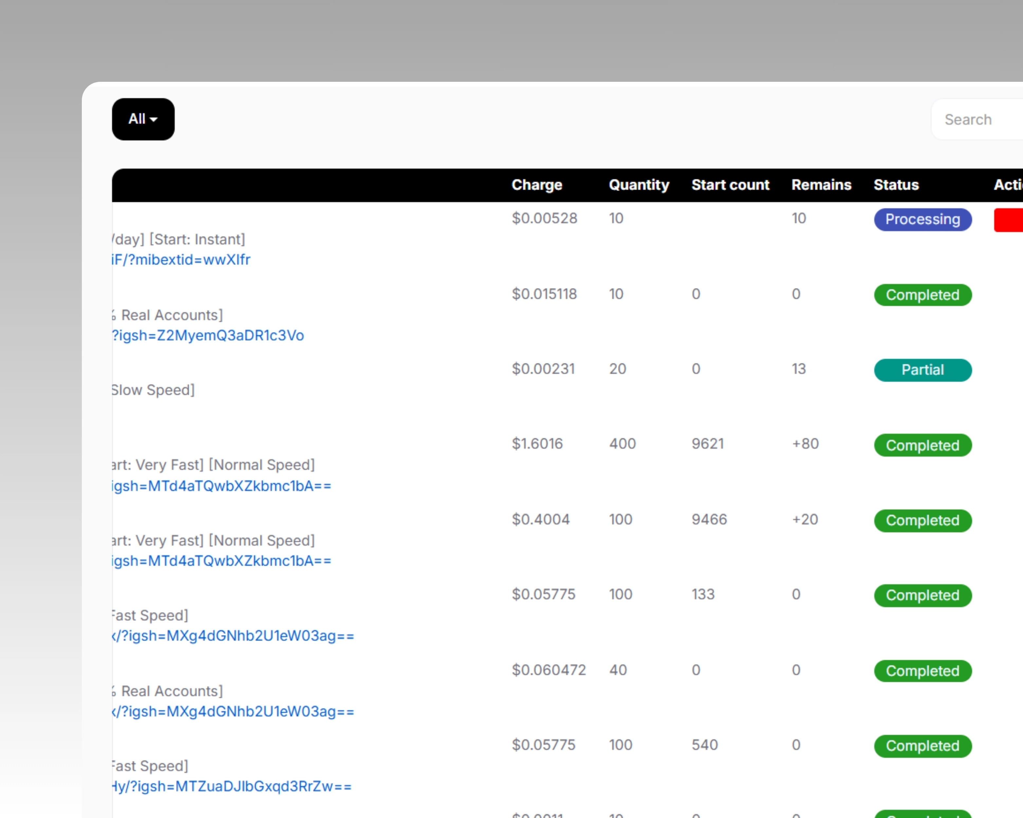Click the Completed badge in the $1.6016 row
The height and width of the screenshot is (818, 1023).
tap(923, 445)
